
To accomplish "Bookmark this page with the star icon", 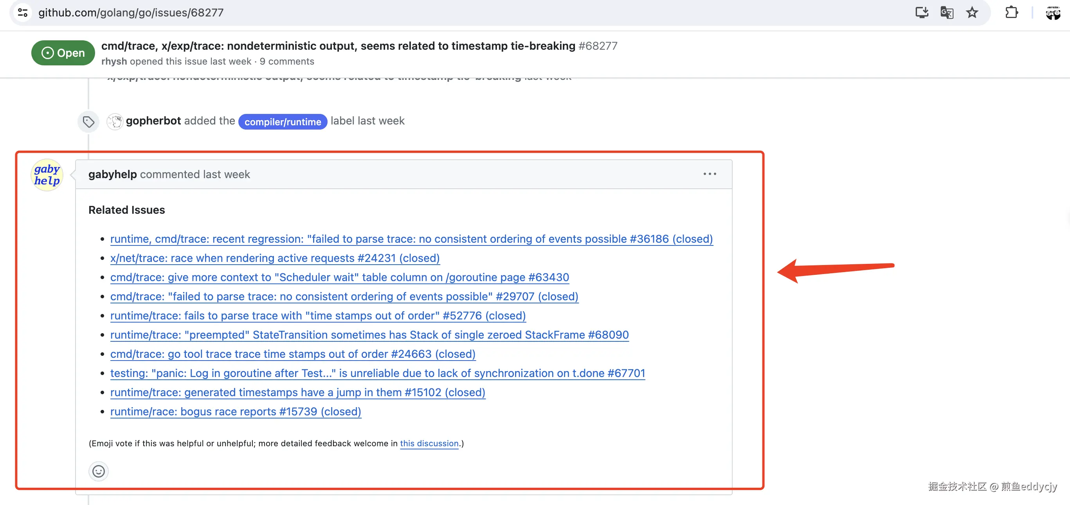I will point(972,13).
